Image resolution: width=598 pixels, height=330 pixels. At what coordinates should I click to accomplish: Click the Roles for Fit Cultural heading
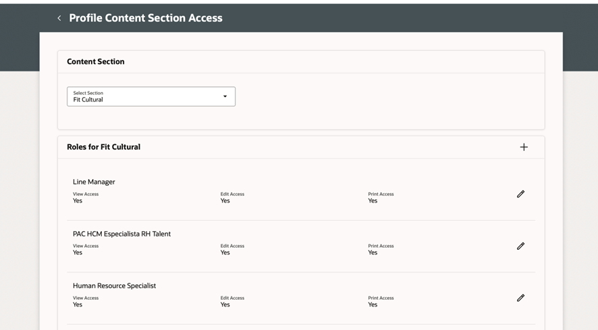click(103, 147)
